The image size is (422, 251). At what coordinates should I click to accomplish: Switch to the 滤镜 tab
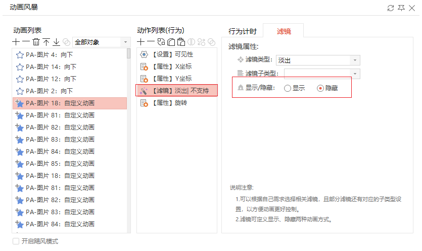click(x=284, y=31)
